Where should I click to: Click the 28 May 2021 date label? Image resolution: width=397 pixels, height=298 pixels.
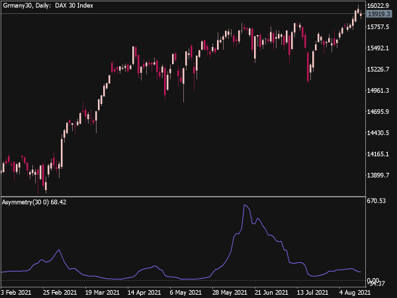click(230, 293)
